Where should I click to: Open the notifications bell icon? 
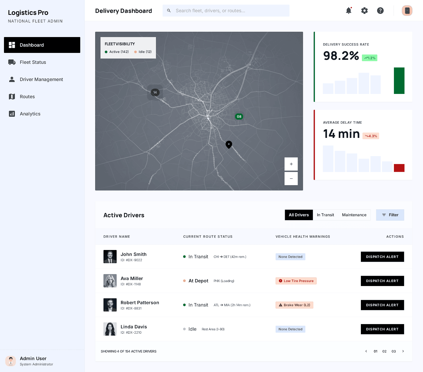pyautogui.click(x=348, y=11)
